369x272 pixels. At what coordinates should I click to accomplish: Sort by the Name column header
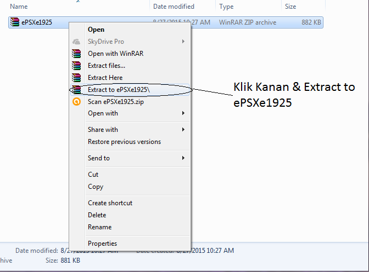pos(19,7)
